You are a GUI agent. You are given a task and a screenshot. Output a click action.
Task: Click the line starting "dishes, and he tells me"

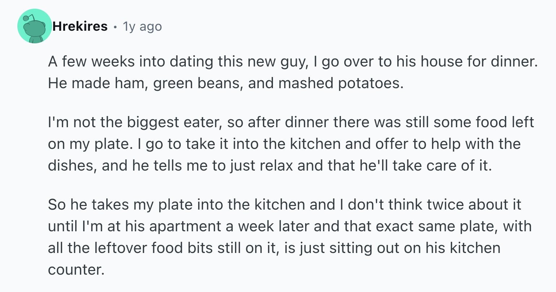(x=270, y=166)
